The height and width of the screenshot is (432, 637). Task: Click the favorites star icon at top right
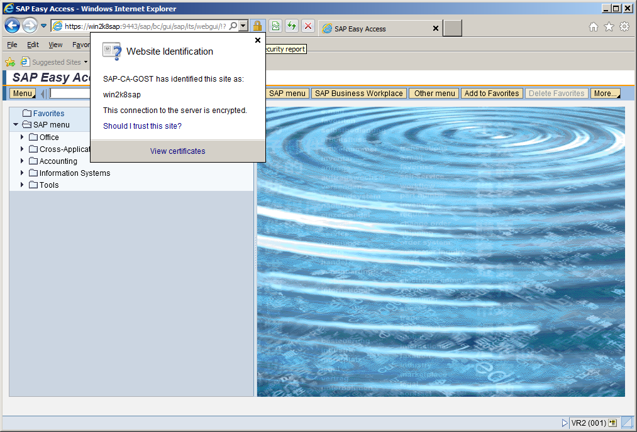[609, 27]
